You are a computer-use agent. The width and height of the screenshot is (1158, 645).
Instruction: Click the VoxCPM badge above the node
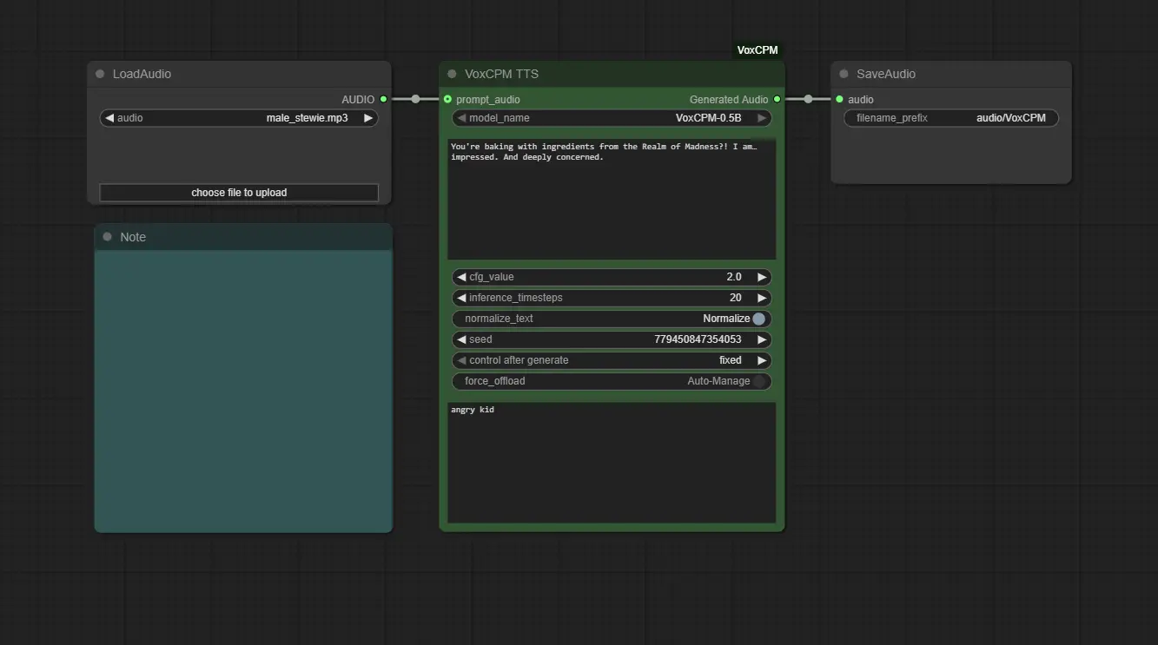pyautogui.click(x=758, y=50)
